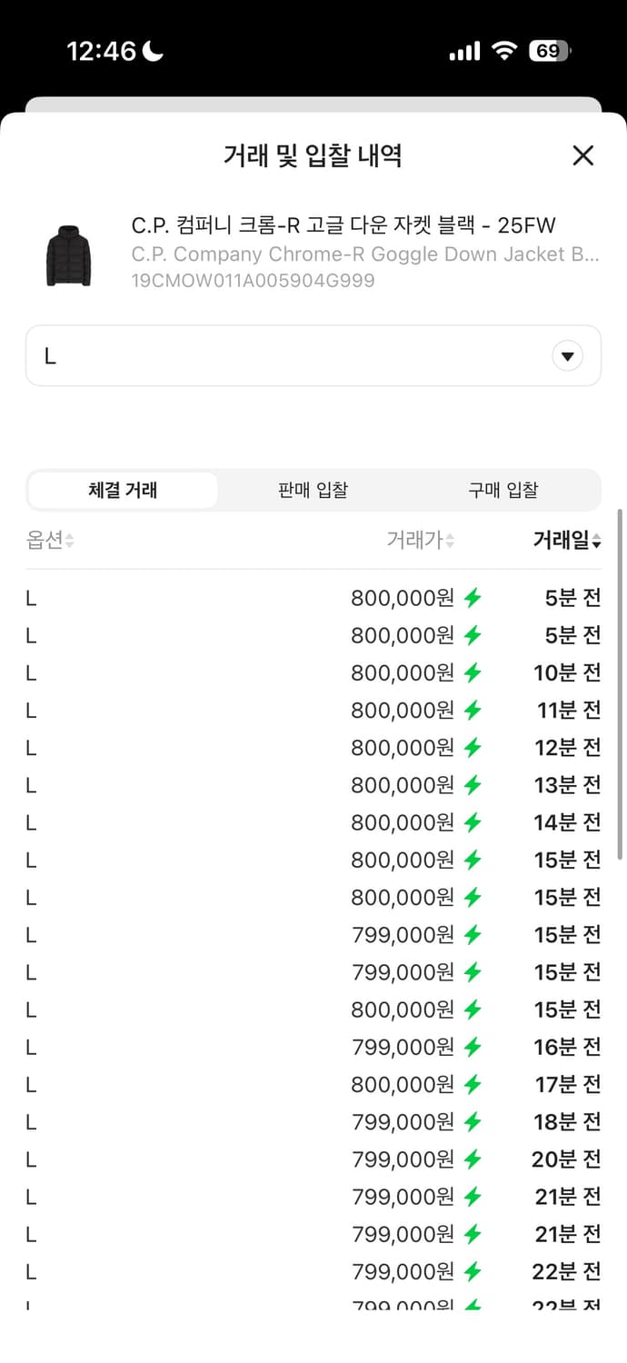Tap the 12:46 clock in the status bar
This screenshot has width=627, height=1363.
[x=102, y=52]
